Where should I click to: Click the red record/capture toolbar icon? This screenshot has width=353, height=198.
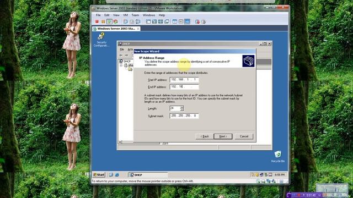tap(197, 21)
